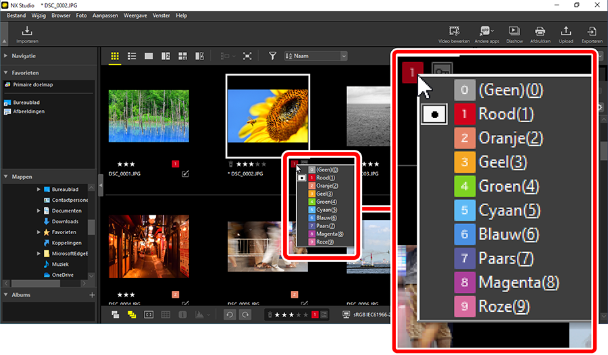Click the protect key icon in bottom rating bar
The width and height of the screenshot is (608, 355).
coord(324,315)
